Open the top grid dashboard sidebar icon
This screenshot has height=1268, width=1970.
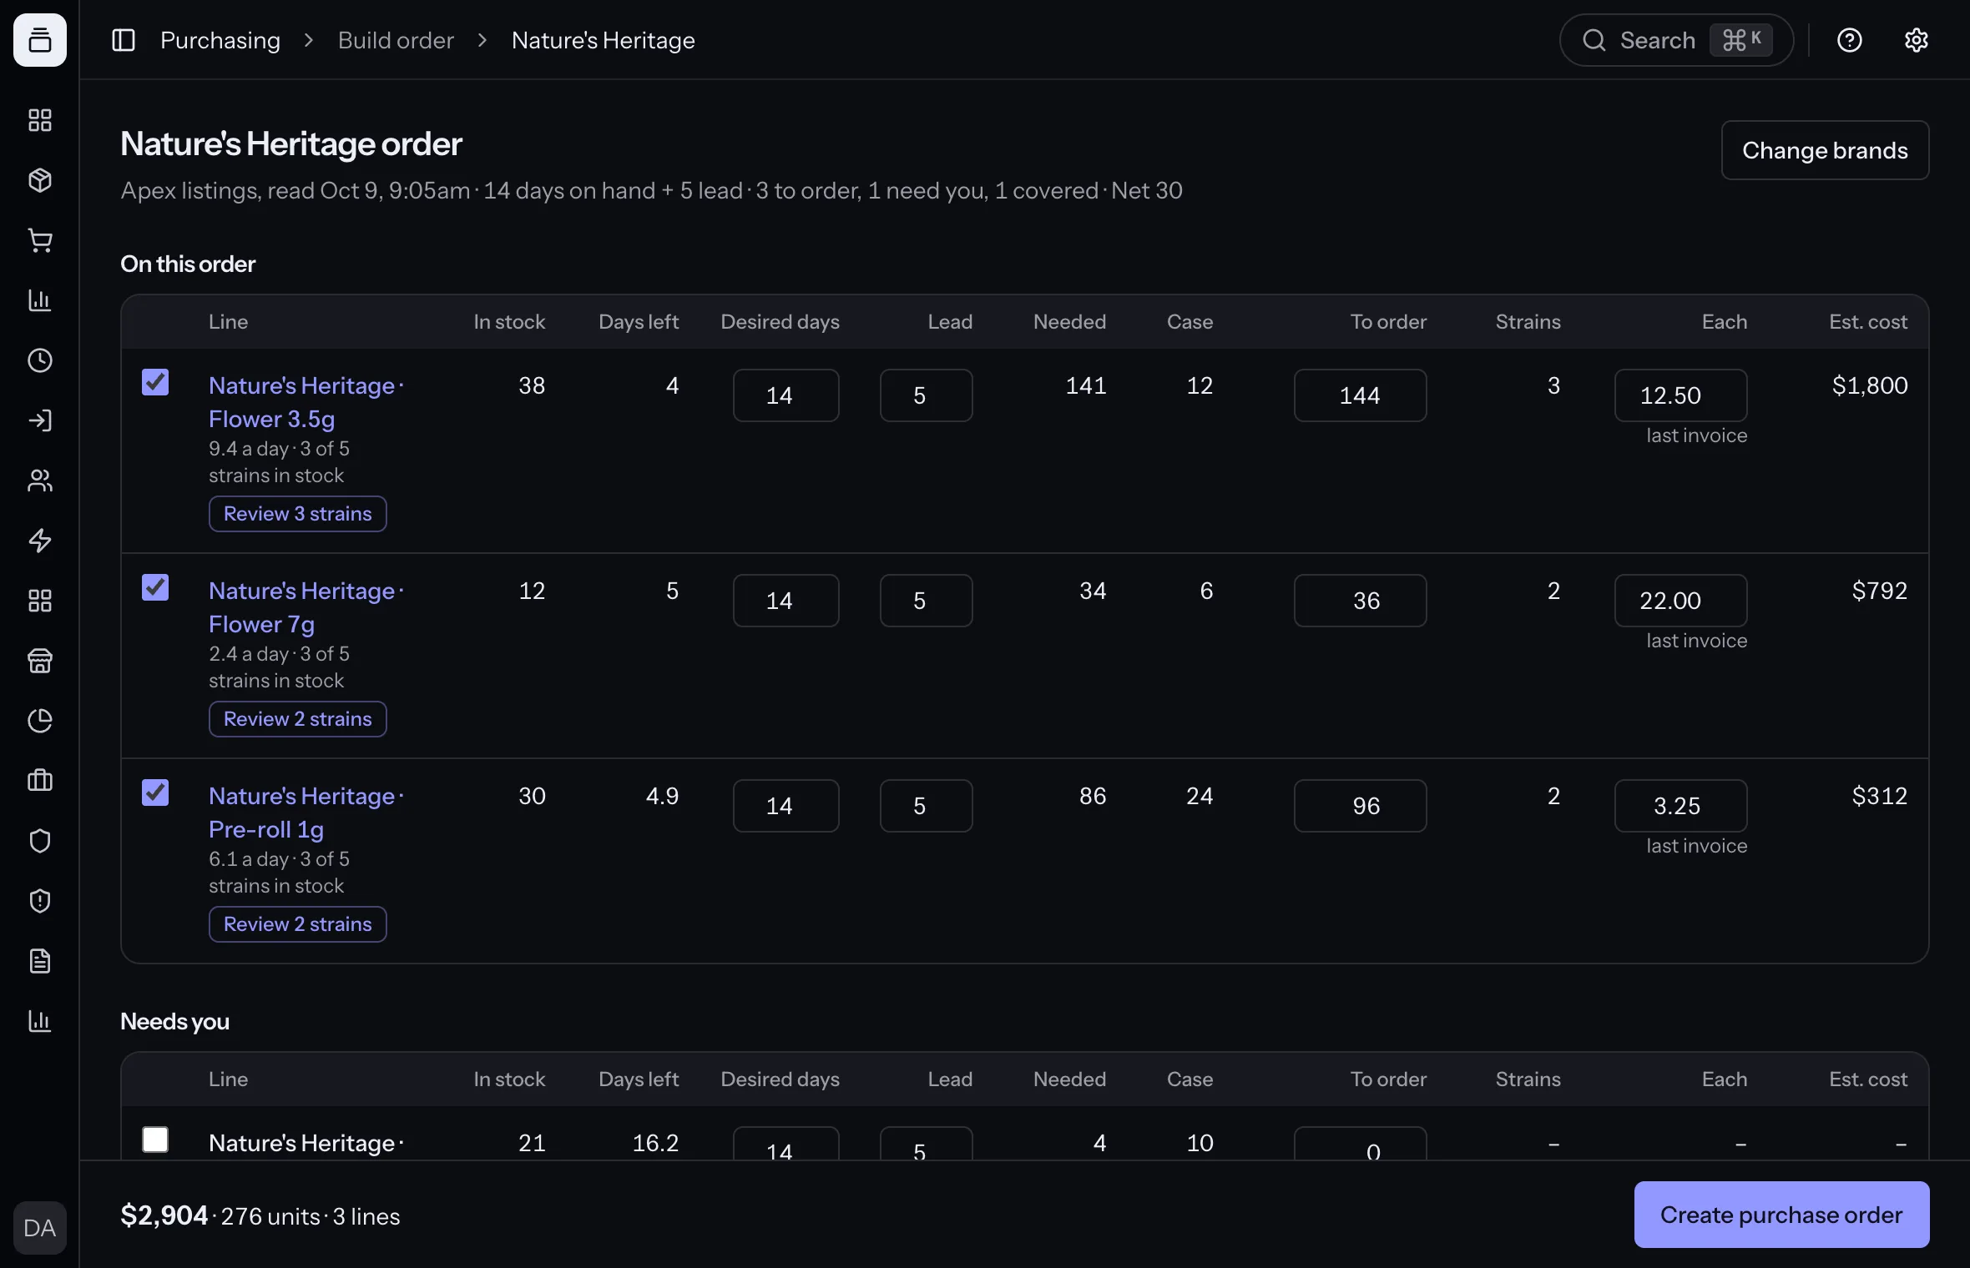pyautogui.click(x=40, y=120)
